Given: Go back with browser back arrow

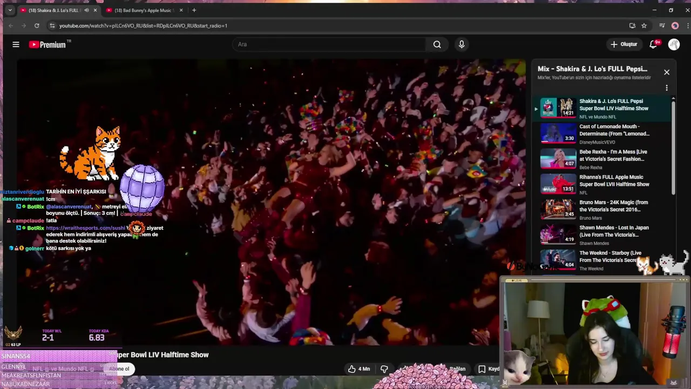Looking at the screenshot, I should [x=10, y=25].
